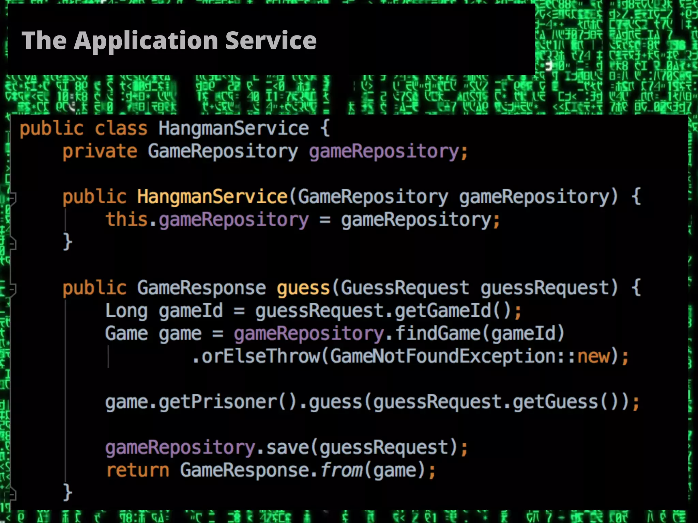Collapse the HangmanService constructor using its fold marker

click(x=13, y=197)
